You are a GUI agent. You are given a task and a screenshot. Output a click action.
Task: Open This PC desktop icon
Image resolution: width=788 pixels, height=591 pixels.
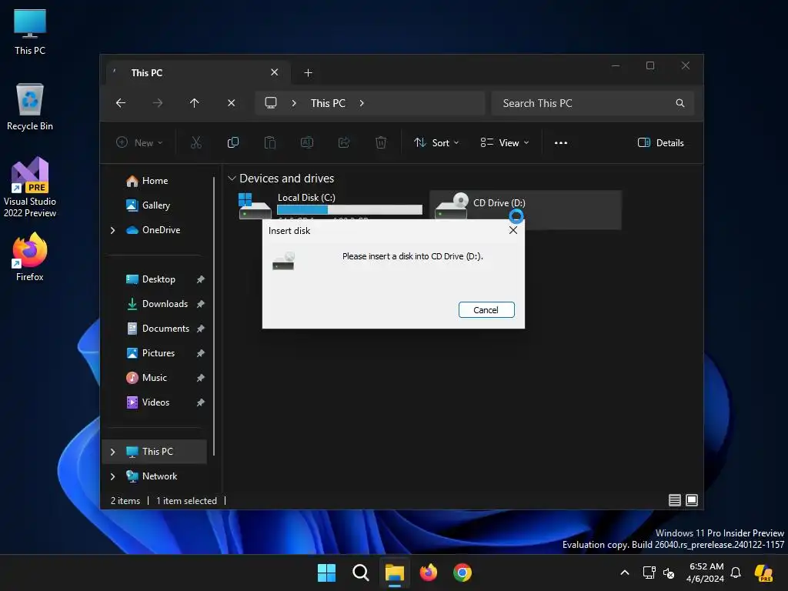[x=30, y=32]
